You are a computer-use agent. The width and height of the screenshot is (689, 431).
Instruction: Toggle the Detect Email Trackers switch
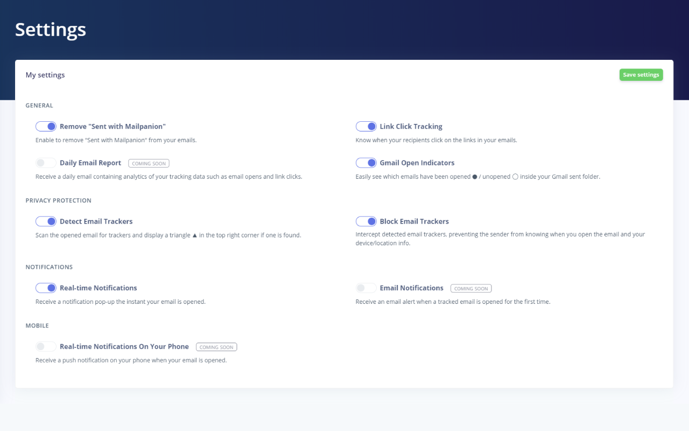click(46, 221)
